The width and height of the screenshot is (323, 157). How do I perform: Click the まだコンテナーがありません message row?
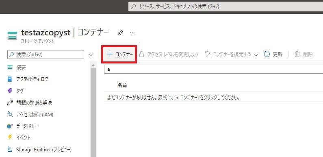click(x=213, y=97)
